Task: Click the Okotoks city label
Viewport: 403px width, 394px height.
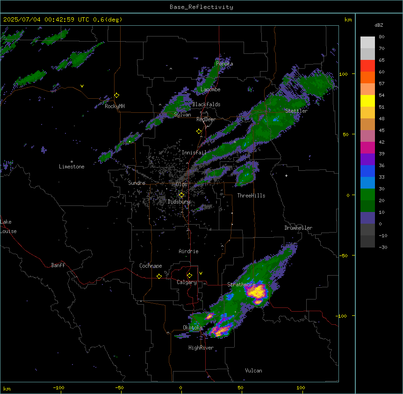Action: [193, 328]
